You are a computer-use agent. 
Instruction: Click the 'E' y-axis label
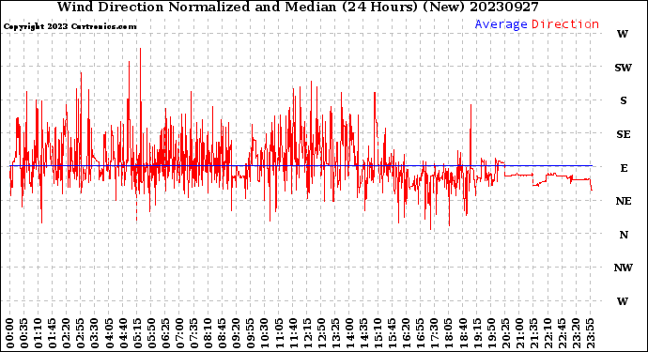pos(624,168)
